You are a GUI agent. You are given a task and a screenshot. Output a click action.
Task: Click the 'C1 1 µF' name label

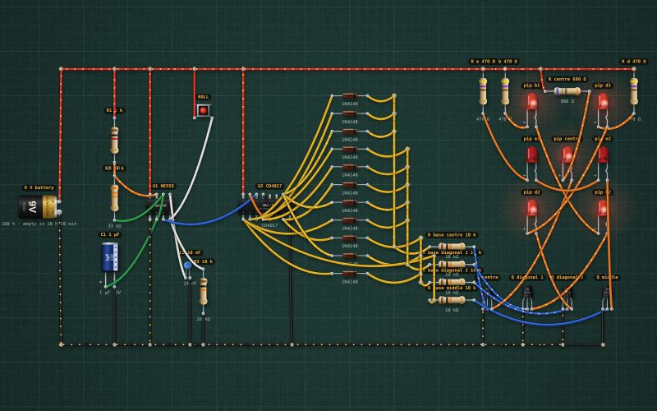click(110, 234)
